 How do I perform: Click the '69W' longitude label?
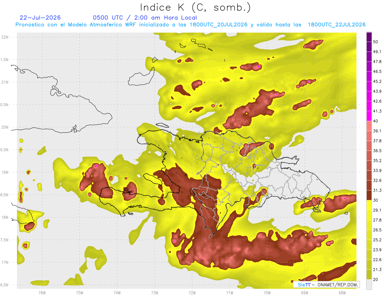click(x=305, y=293)
